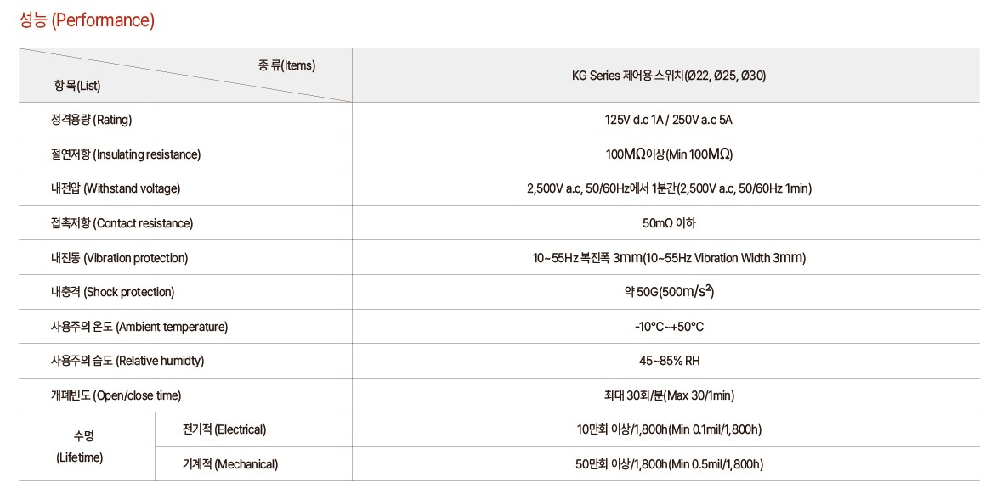Image resolution: width=991 pixels, height=488 pixels.
Task: Click the 50mΩ 이하 value
Action: 669,223
